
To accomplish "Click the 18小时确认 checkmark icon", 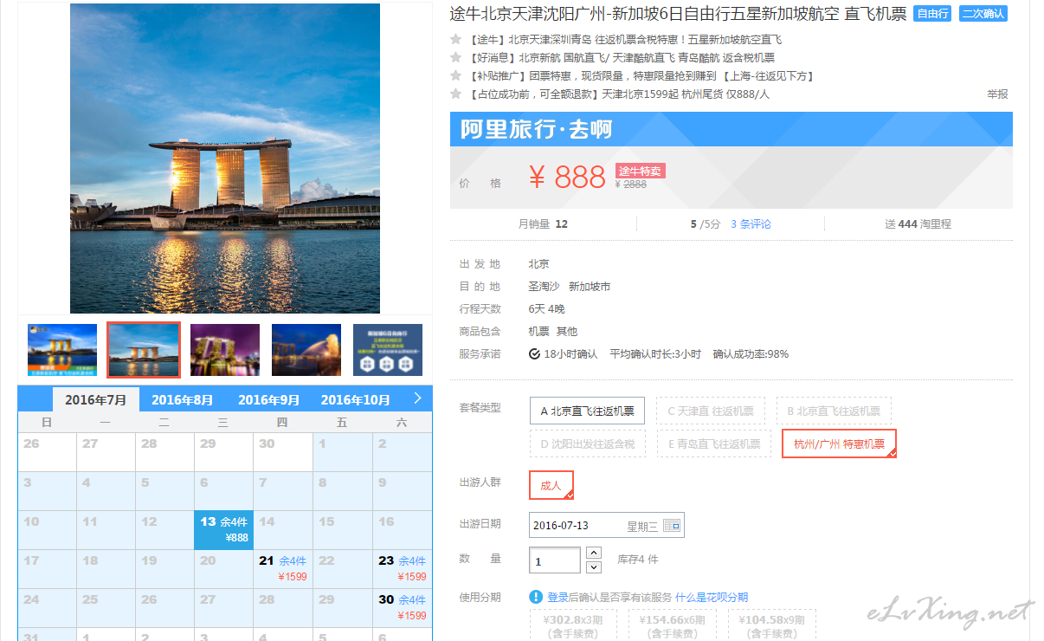I will click(x=535, y=354).
